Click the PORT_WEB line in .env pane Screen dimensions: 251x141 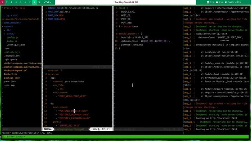pos(56,19)
